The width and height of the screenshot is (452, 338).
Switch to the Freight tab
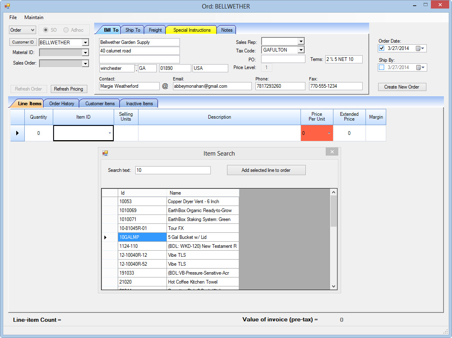click(x=155, y=30)
